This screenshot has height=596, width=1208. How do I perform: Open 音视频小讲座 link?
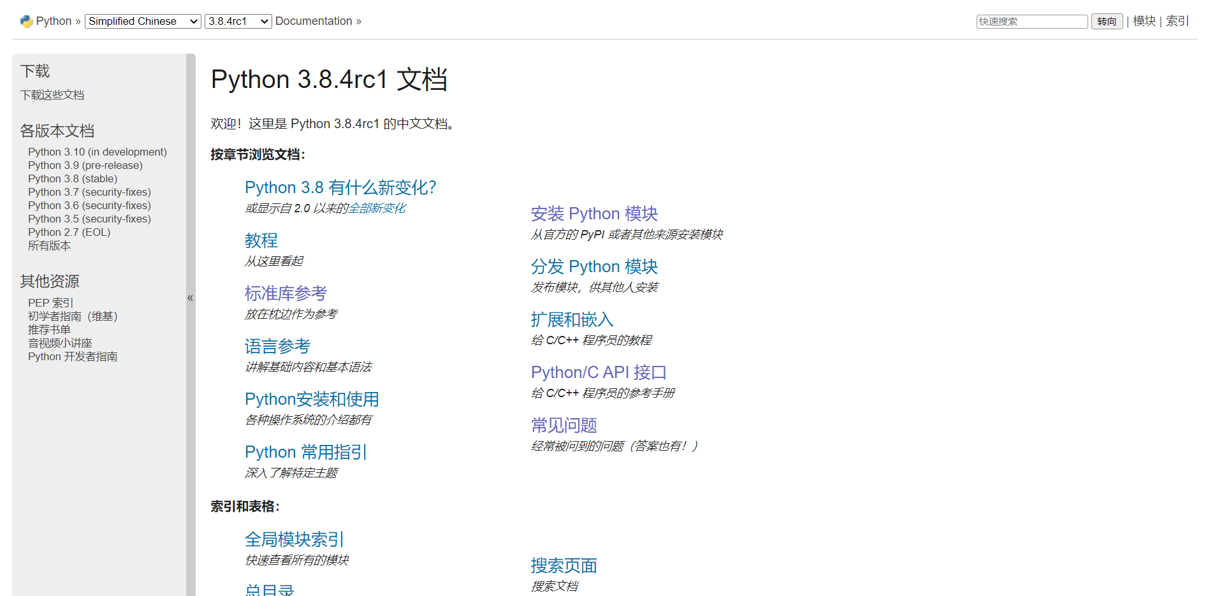coord(60,343)
